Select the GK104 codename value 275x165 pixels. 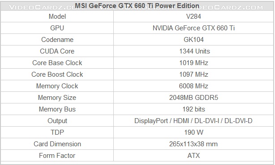(193, 40)
